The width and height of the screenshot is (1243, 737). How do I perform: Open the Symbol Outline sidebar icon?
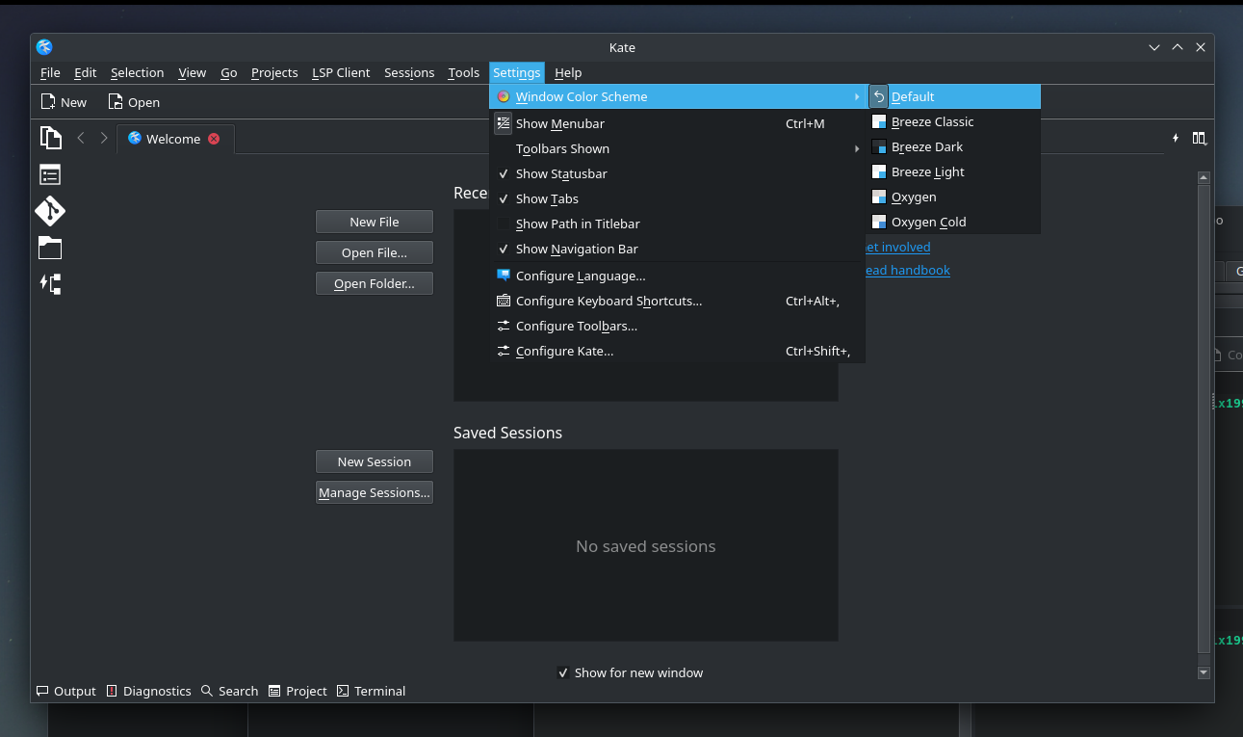pyautogui.click(x=50, y=174)
